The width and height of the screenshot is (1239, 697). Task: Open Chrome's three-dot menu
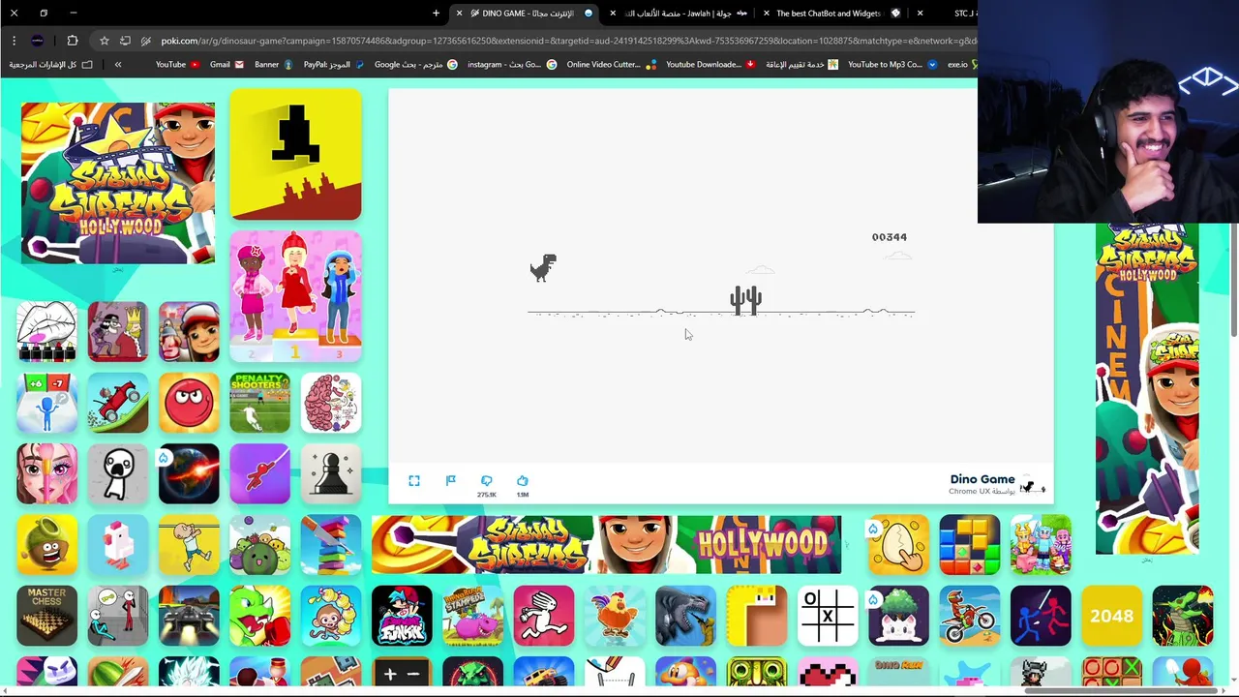(x=14, y=41)
